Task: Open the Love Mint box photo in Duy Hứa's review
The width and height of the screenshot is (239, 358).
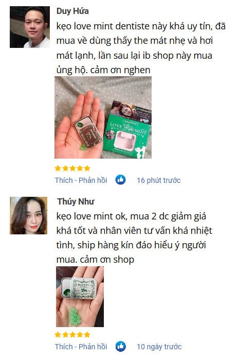Action: coord(103,117)
